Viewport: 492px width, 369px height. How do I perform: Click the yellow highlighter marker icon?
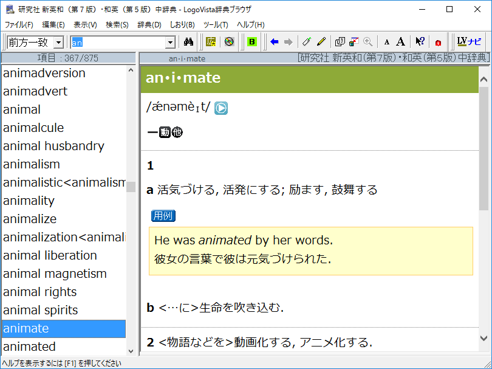(321, 42)
